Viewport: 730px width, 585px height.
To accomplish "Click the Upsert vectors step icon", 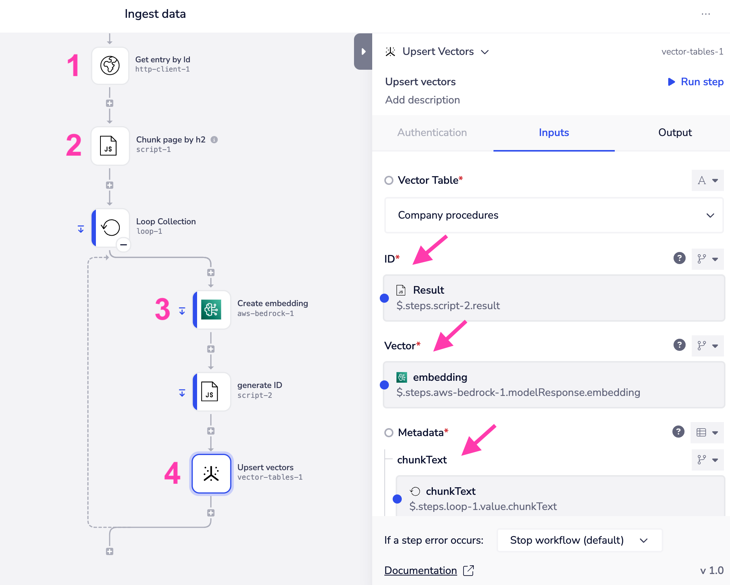I will point(211,473).
